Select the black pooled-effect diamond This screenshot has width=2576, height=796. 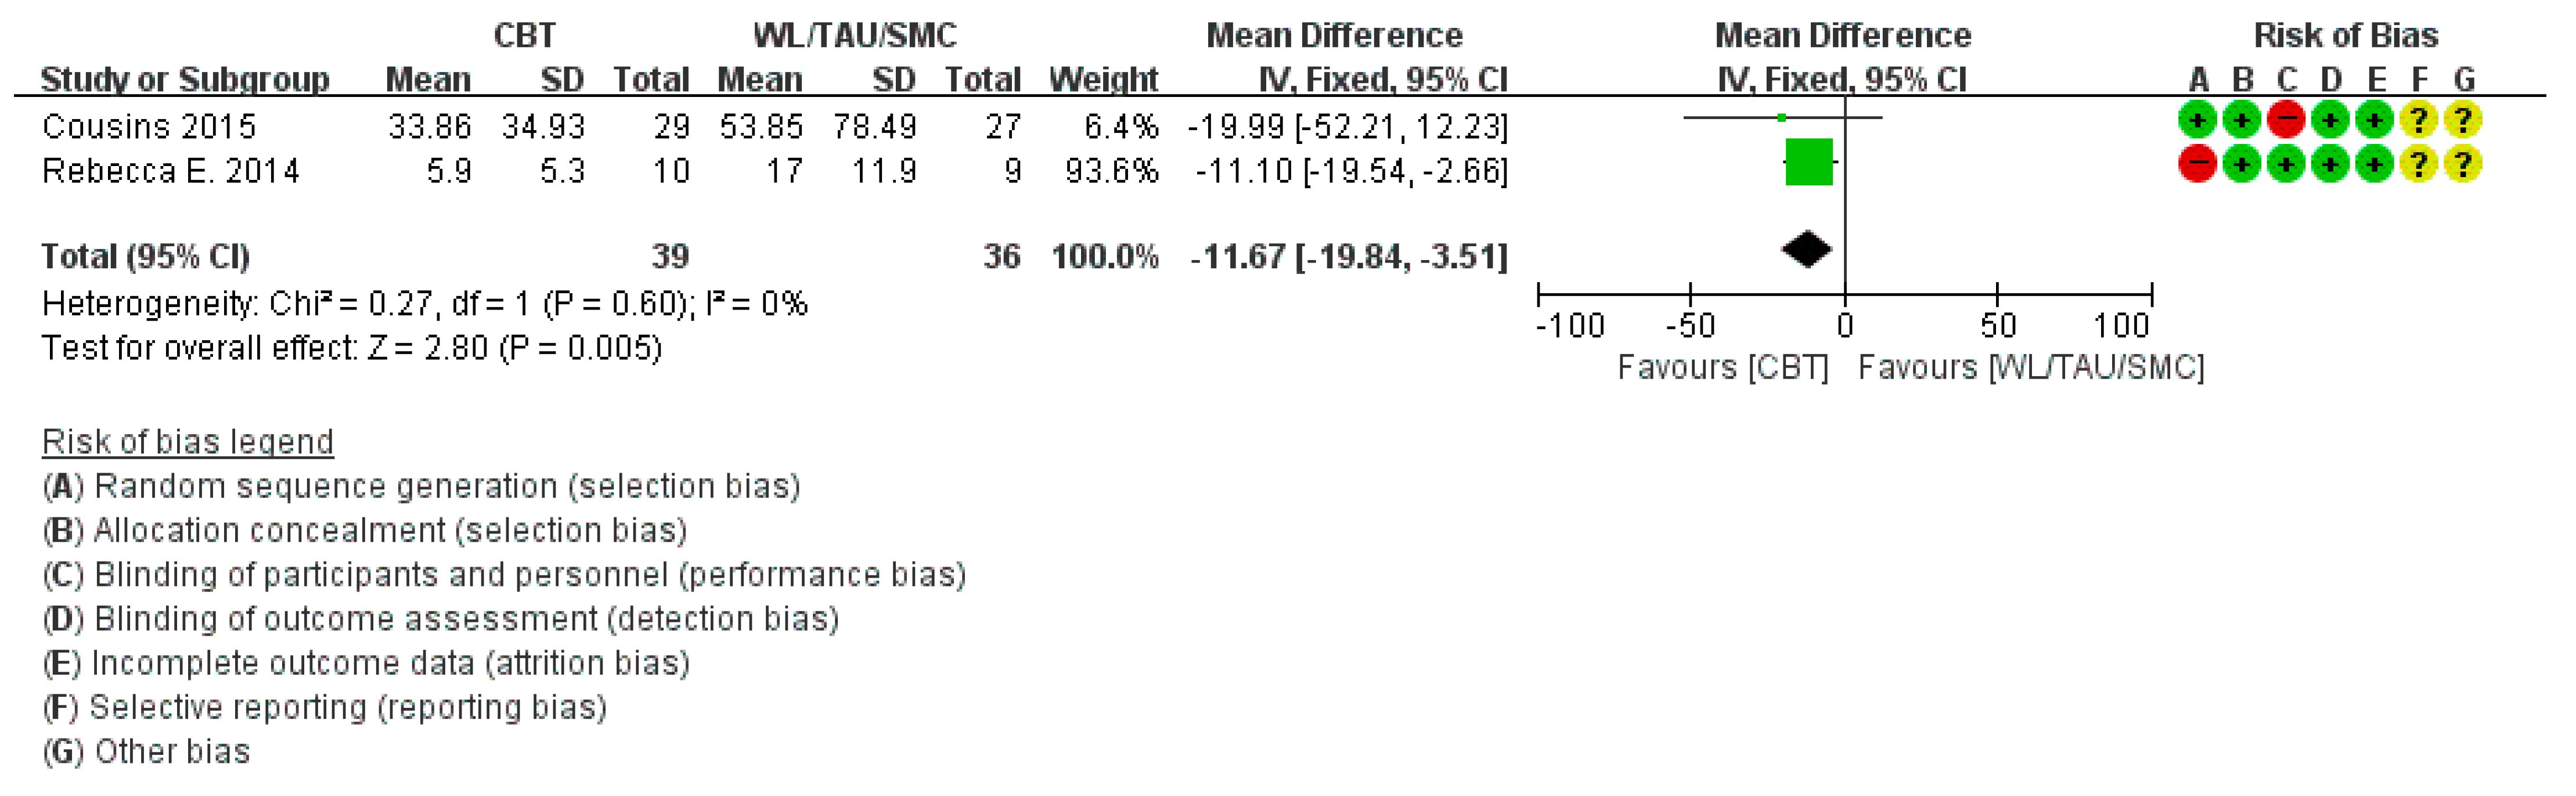tap(1807, 250)
